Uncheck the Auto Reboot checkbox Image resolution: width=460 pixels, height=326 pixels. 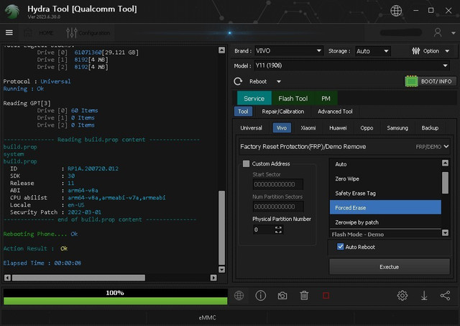[x=340, y=247]
